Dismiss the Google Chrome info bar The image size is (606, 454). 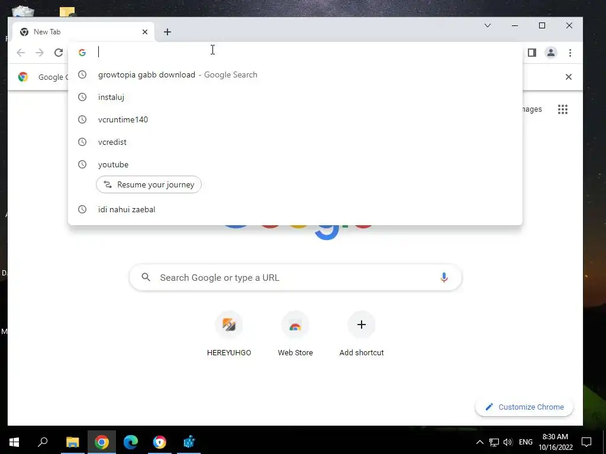[x=569, y=77]
